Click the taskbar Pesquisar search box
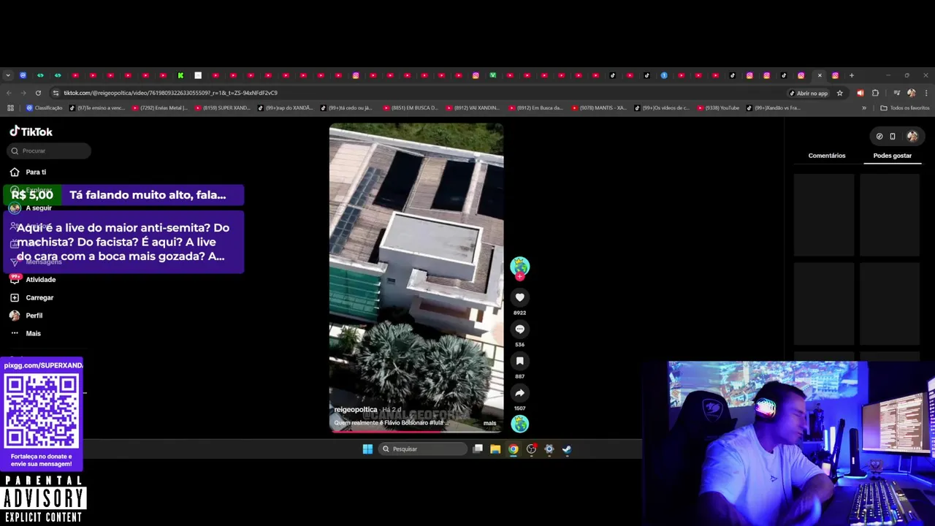Viewport: 935px width, 526px height. pos(423,449)
